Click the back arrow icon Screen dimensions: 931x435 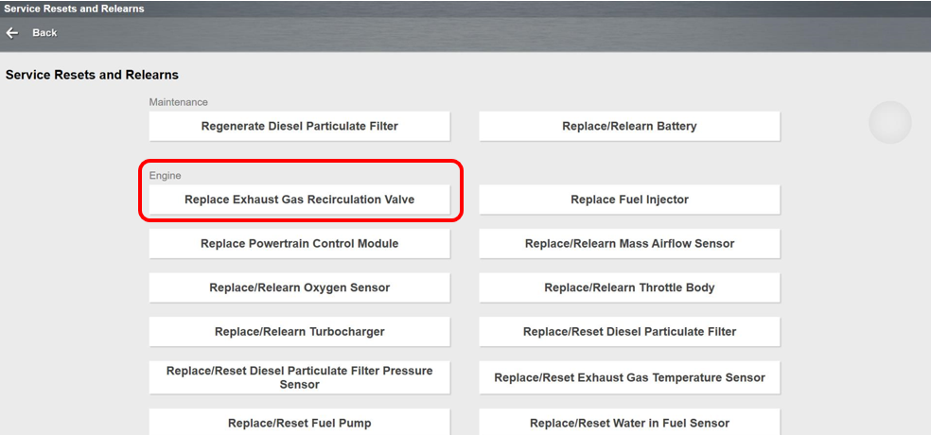[x=12, y=33]
